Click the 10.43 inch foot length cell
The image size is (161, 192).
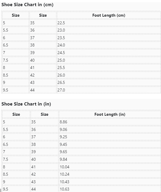pos(110,182)
